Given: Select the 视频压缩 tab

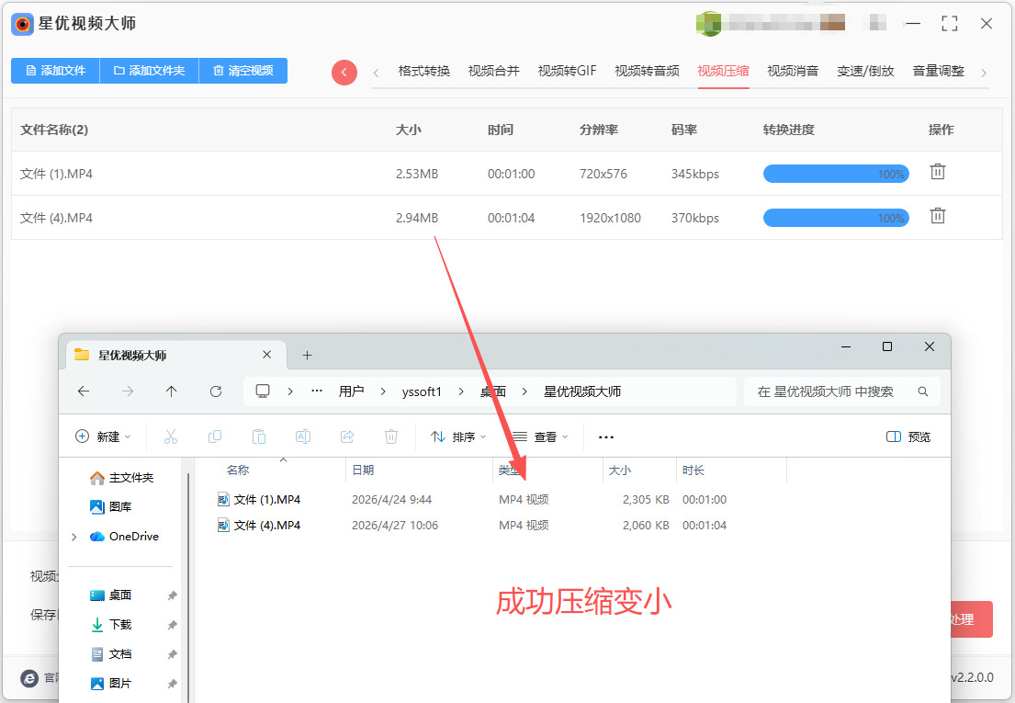Looking at the screenshot, I should 723,71.
